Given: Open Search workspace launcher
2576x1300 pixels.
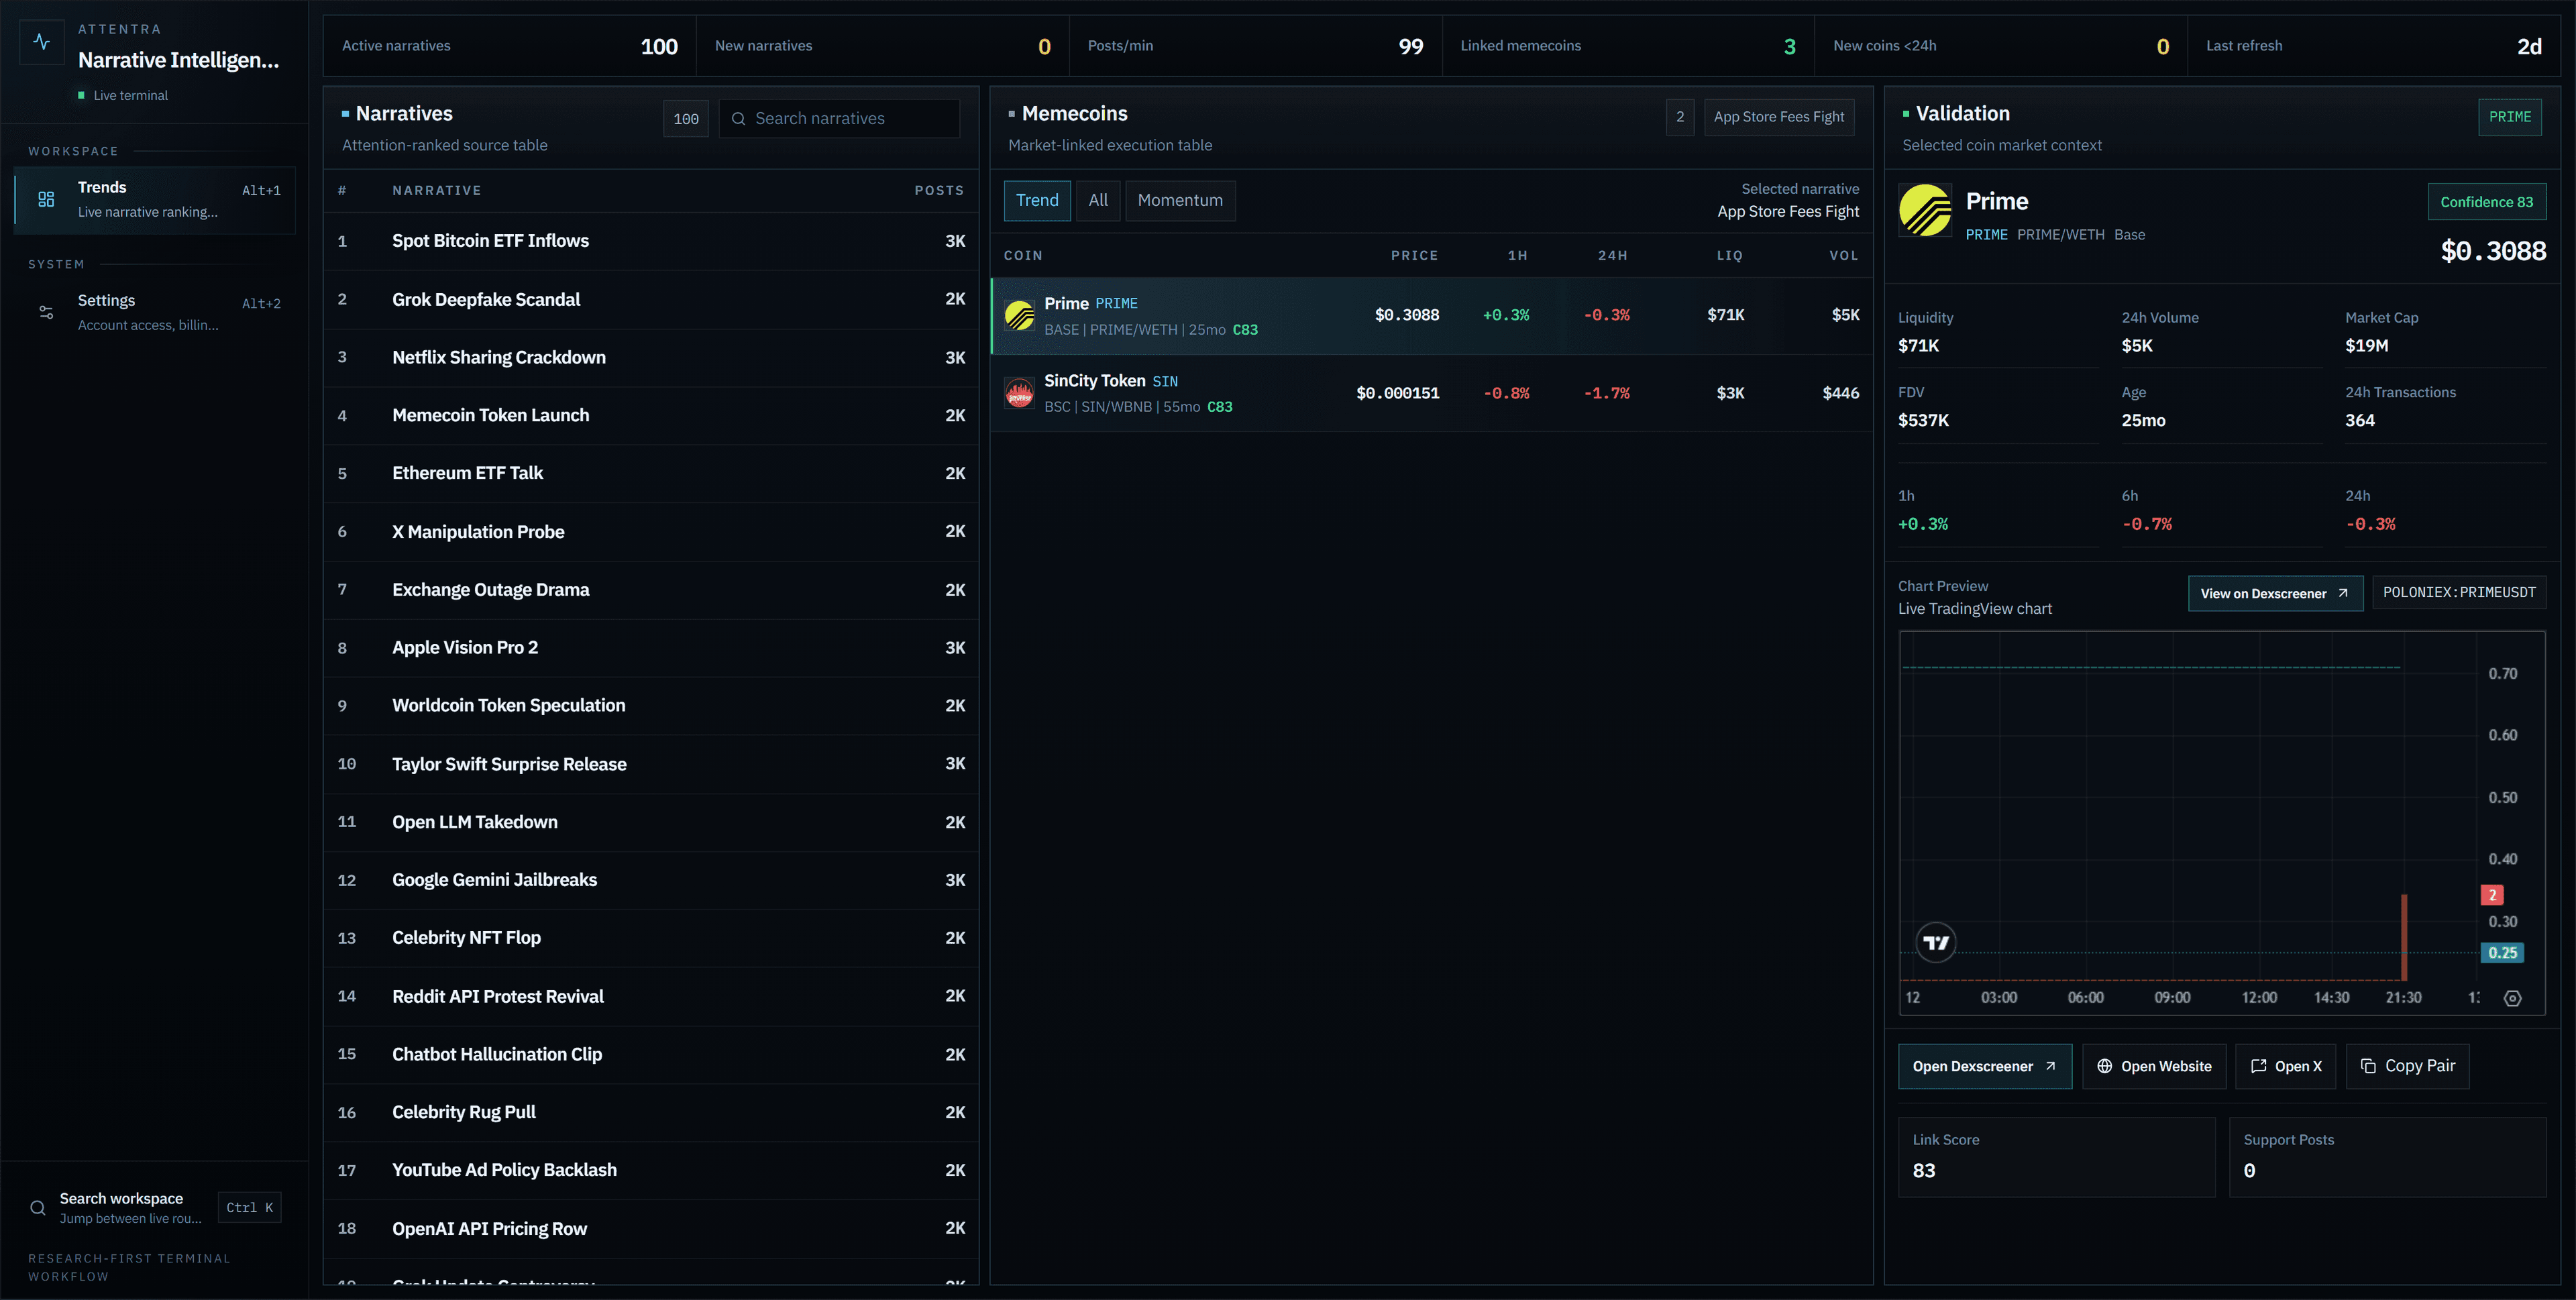Looking at the screenshot, I should (x=155, y=1207).
